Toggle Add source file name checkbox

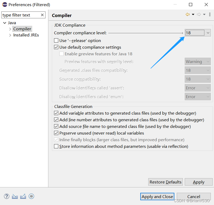[x=56, y=126]
